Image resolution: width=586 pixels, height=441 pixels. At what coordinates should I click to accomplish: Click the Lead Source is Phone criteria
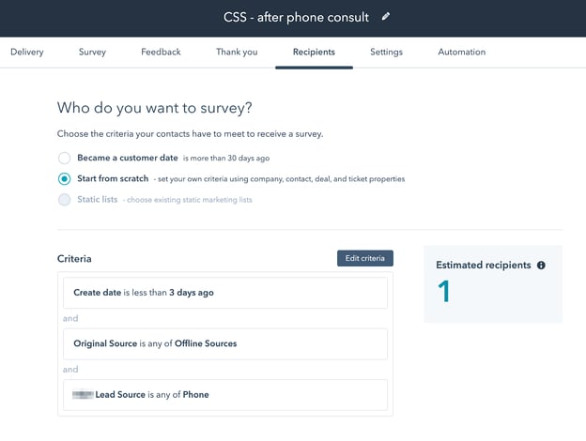(x=225, y=394)
